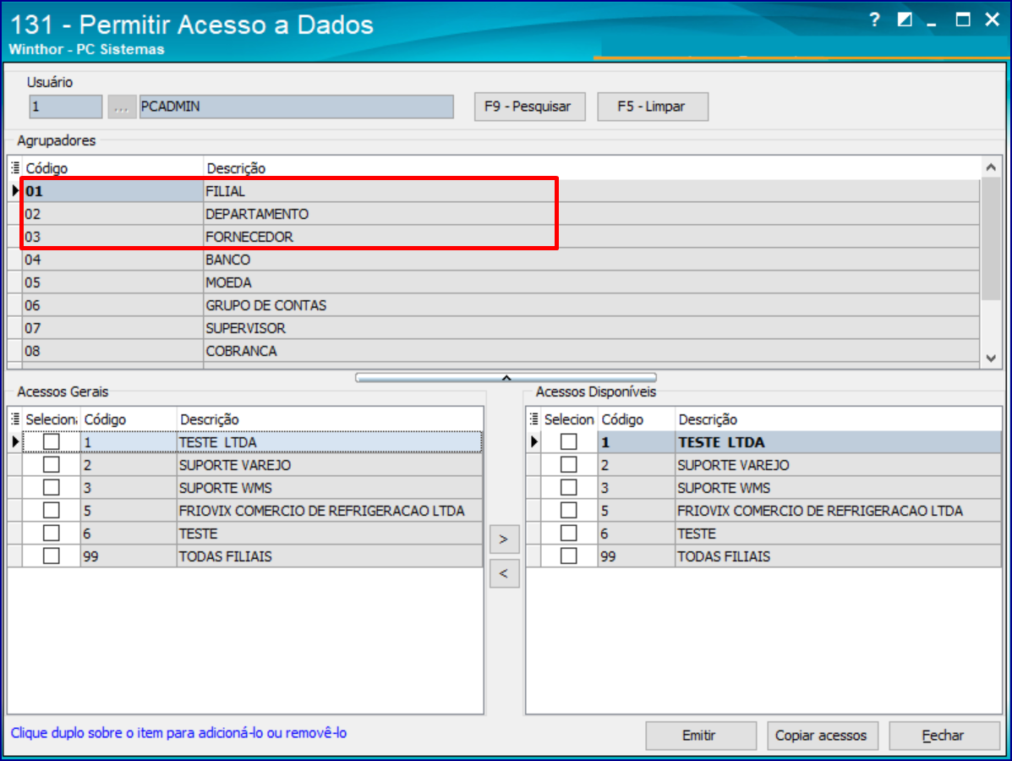Click code 5 cell in Acessos Disponíveis
This screenshot has height=761, width=1012.
[x=637, y=510]
